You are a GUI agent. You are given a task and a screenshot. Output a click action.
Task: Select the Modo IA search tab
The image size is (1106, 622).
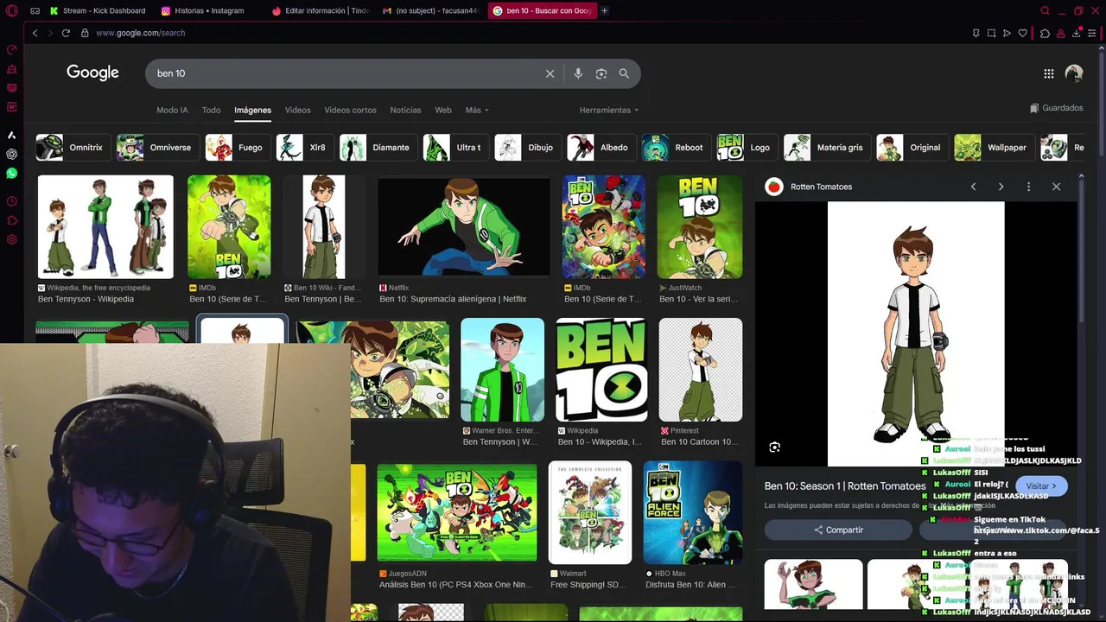coord(172,110)
